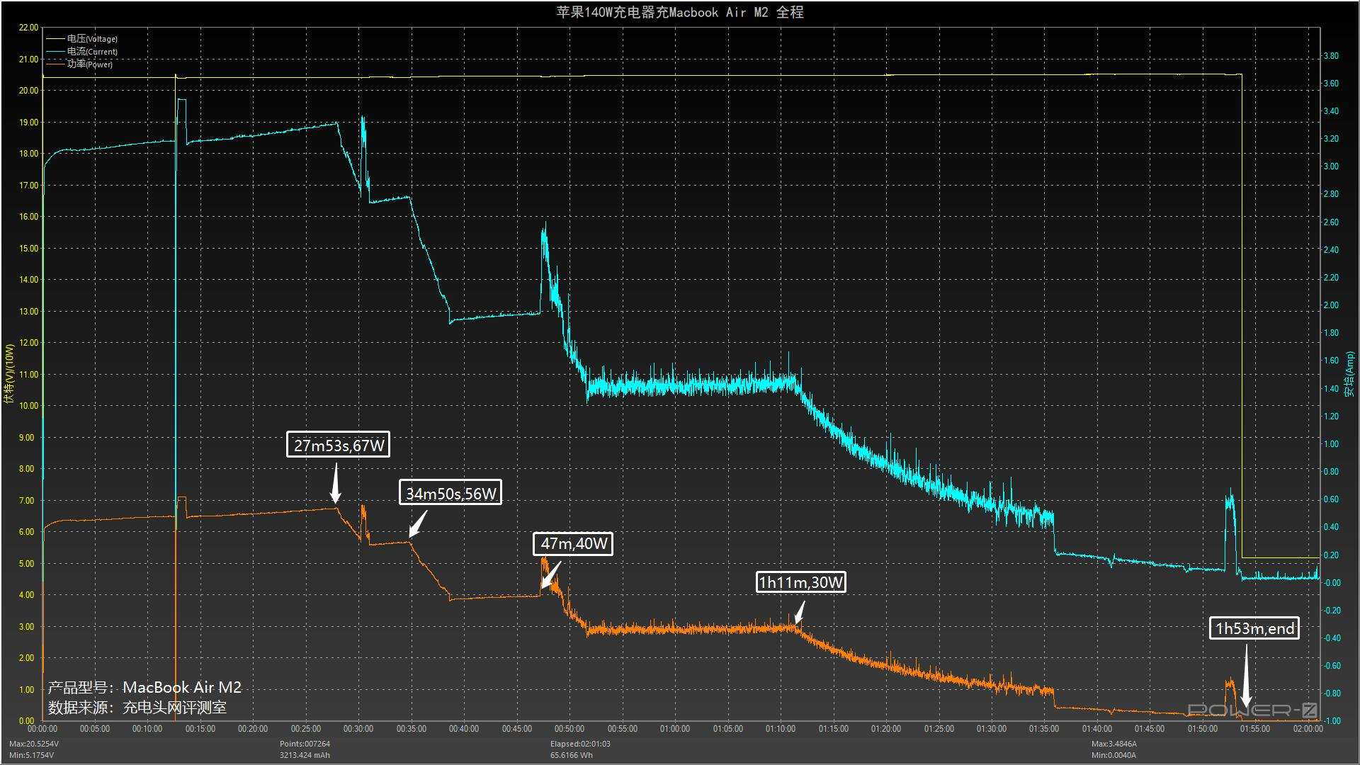Click the 安培(Amp) right axis label
Image resolution: width=1360 pixels, height=765 pixels.
click(1350, 374)
